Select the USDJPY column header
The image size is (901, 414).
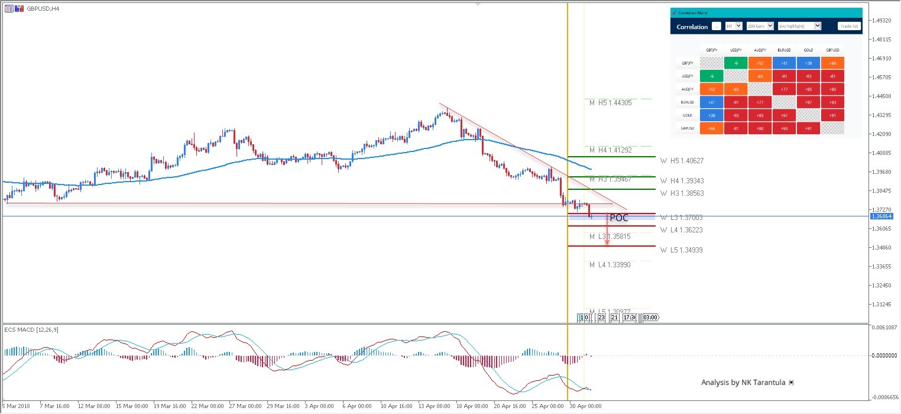click(x=735, y=50)
